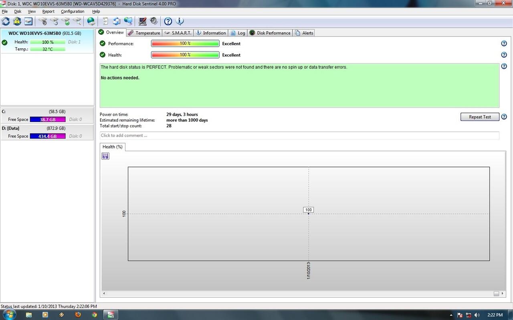
Task: Switch to the Information tab
Action: (211, 33)
